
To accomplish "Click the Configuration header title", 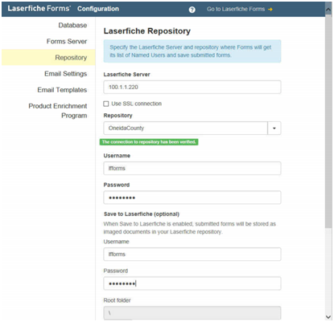I will 98,9.
